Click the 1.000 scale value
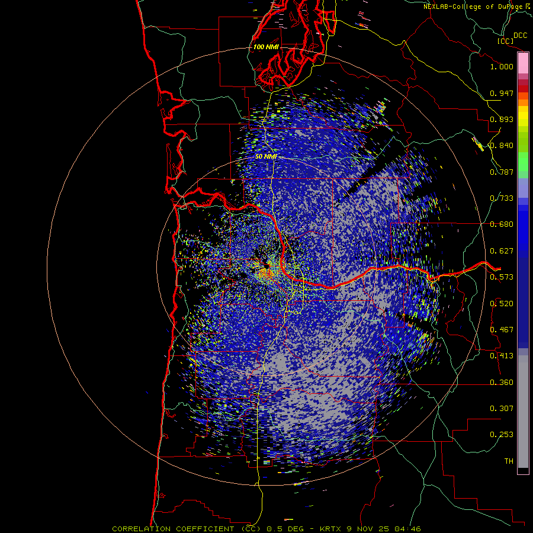 [x=502, y=66]
